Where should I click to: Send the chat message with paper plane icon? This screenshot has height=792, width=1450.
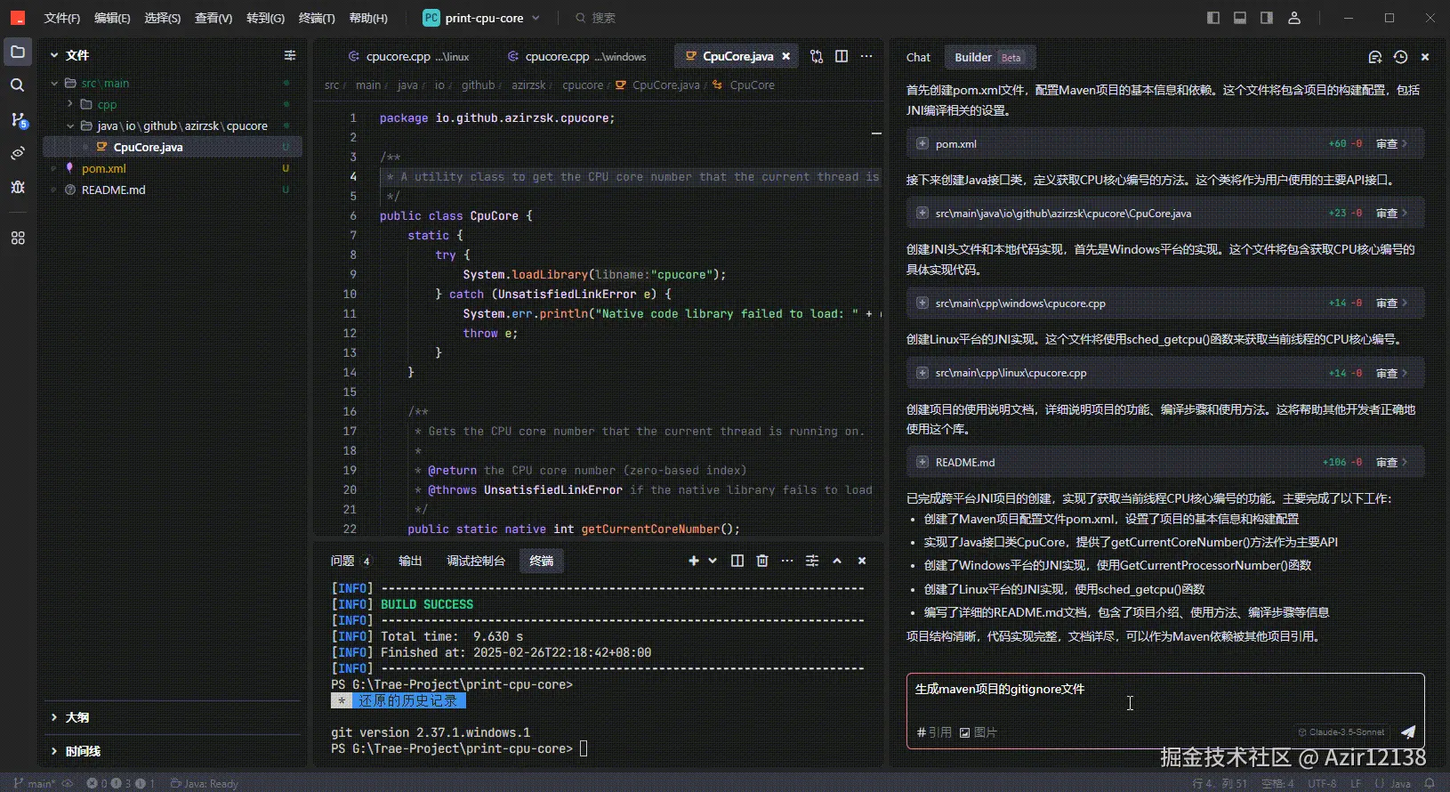coord(1408,732)
